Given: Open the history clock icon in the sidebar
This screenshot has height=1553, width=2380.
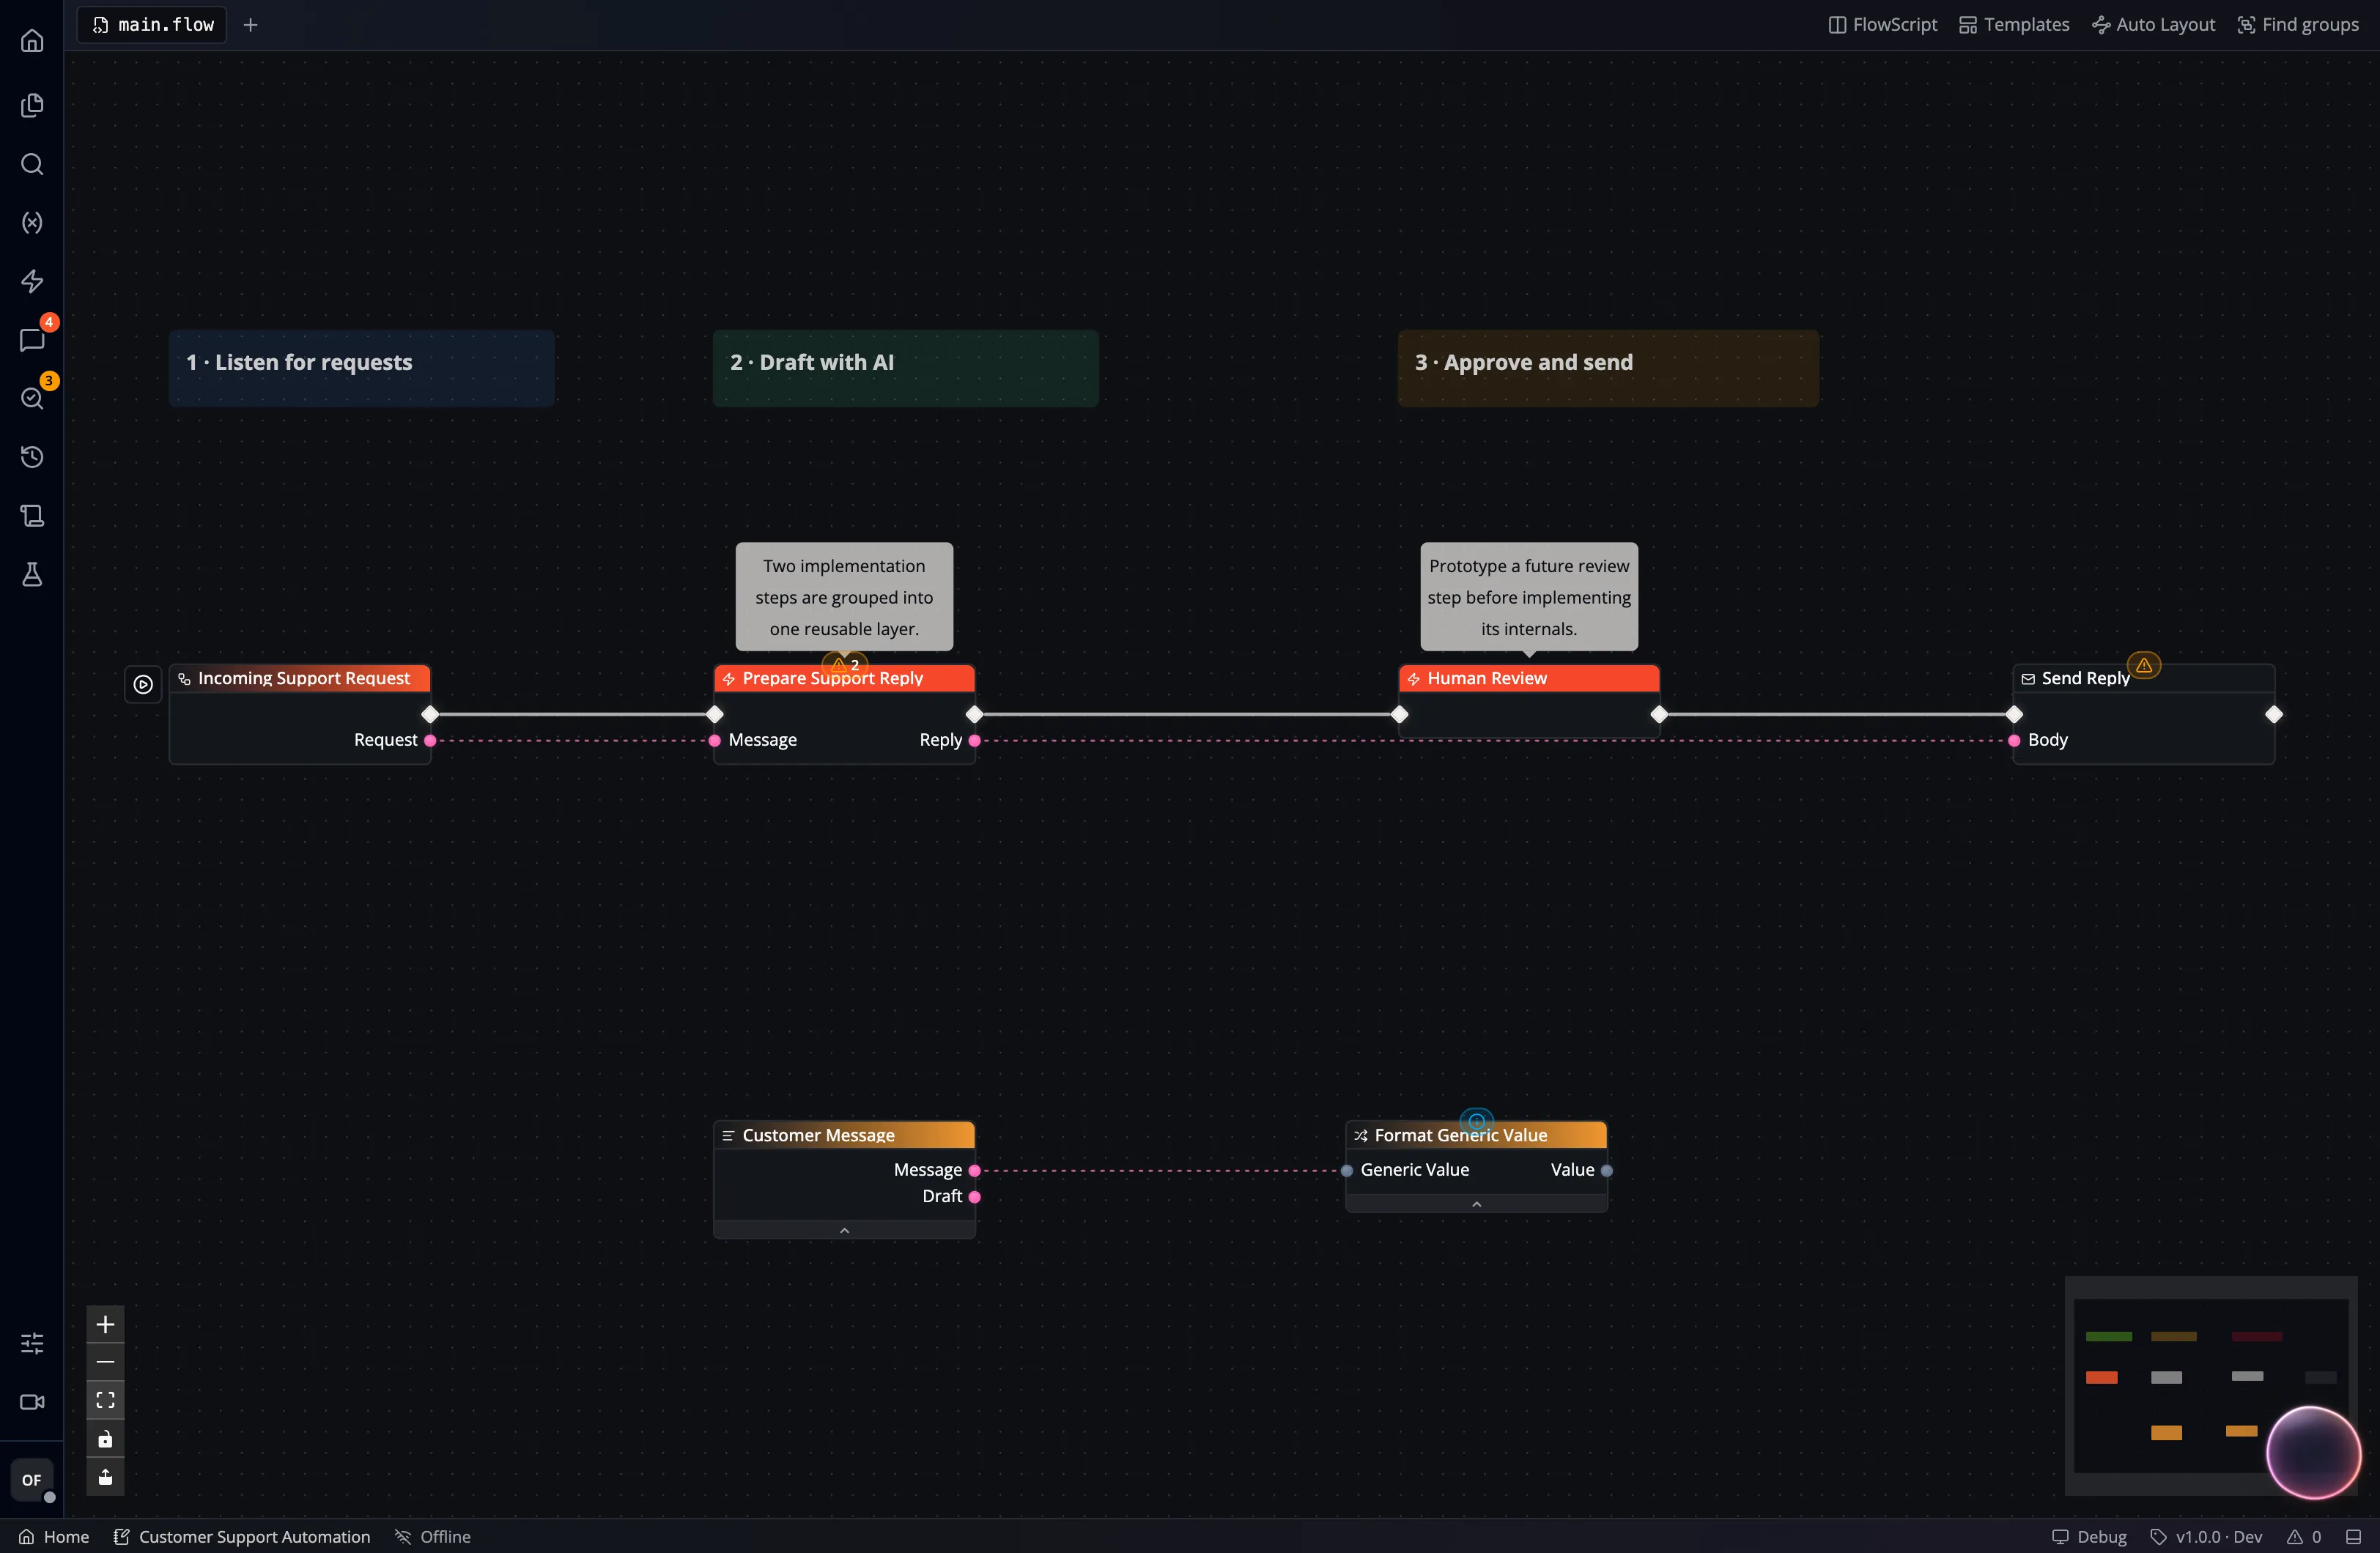Looking at the screenshot, I should coord(32,457).
